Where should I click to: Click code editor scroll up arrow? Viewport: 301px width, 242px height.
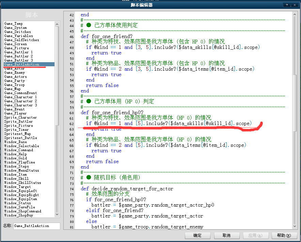295,14
